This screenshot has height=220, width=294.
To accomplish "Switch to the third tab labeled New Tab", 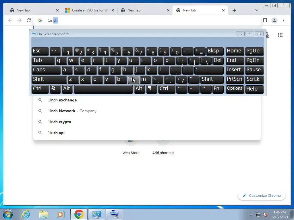I will [145, 10].
